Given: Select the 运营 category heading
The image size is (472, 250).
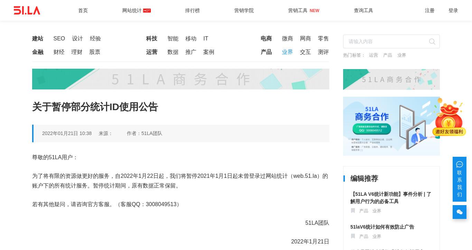Looking at the screenshot, I should pos(152,52).
